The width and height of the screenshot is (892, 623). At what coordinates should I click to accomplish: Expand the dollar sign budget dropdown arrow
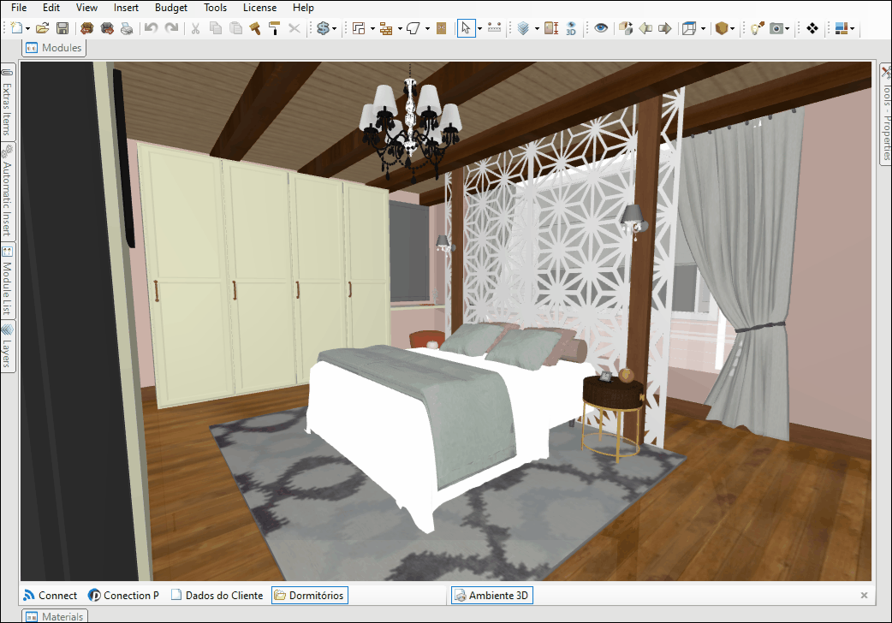point(334,28)
